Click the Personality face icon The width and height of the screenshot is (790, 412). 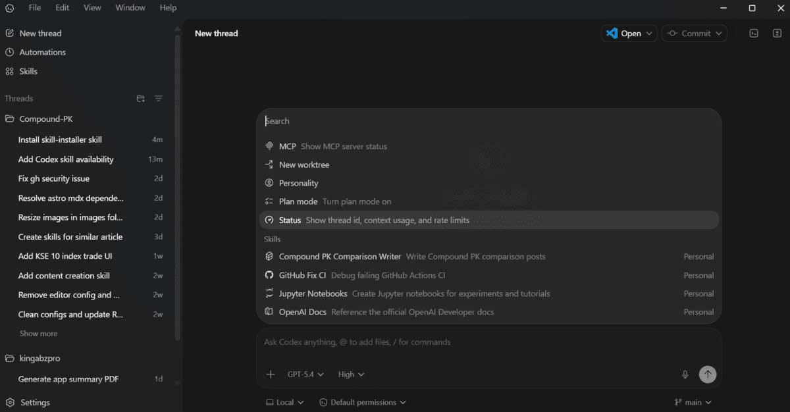point(269,183)
